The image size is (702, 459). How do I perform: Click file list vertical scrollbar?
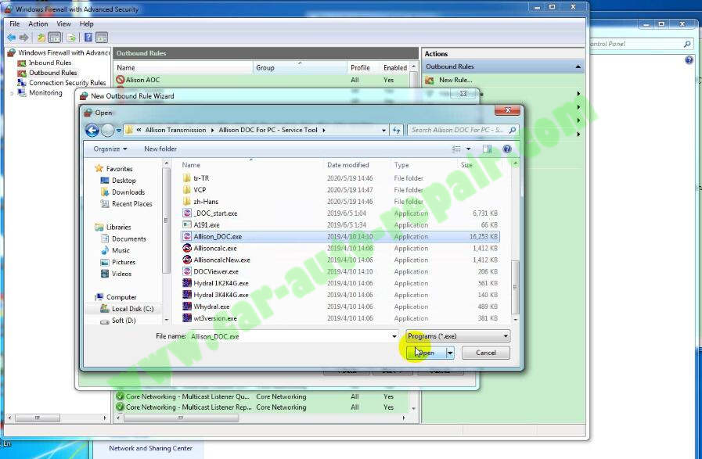515,286
